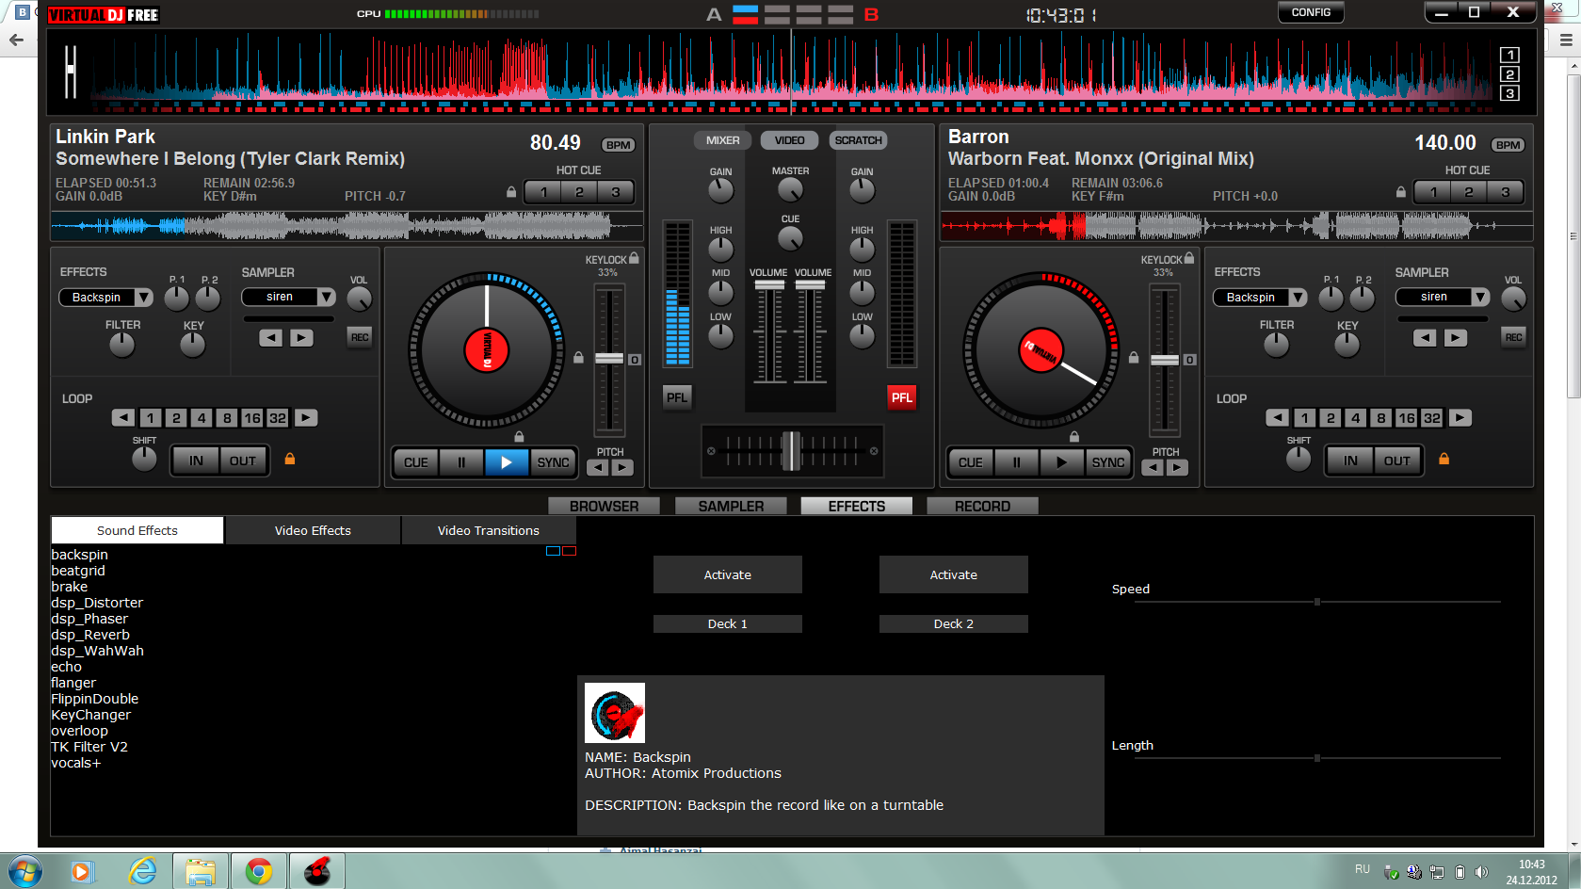Viewport: 1581px width, 889px height.
Task: Activate effect on Deck 2
Action: click(954, 574)
